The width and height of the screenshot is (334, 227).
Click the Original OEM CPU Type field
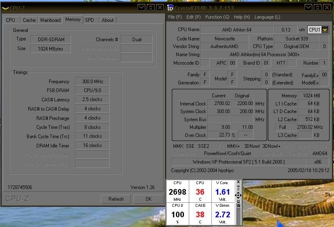(296, 46)
